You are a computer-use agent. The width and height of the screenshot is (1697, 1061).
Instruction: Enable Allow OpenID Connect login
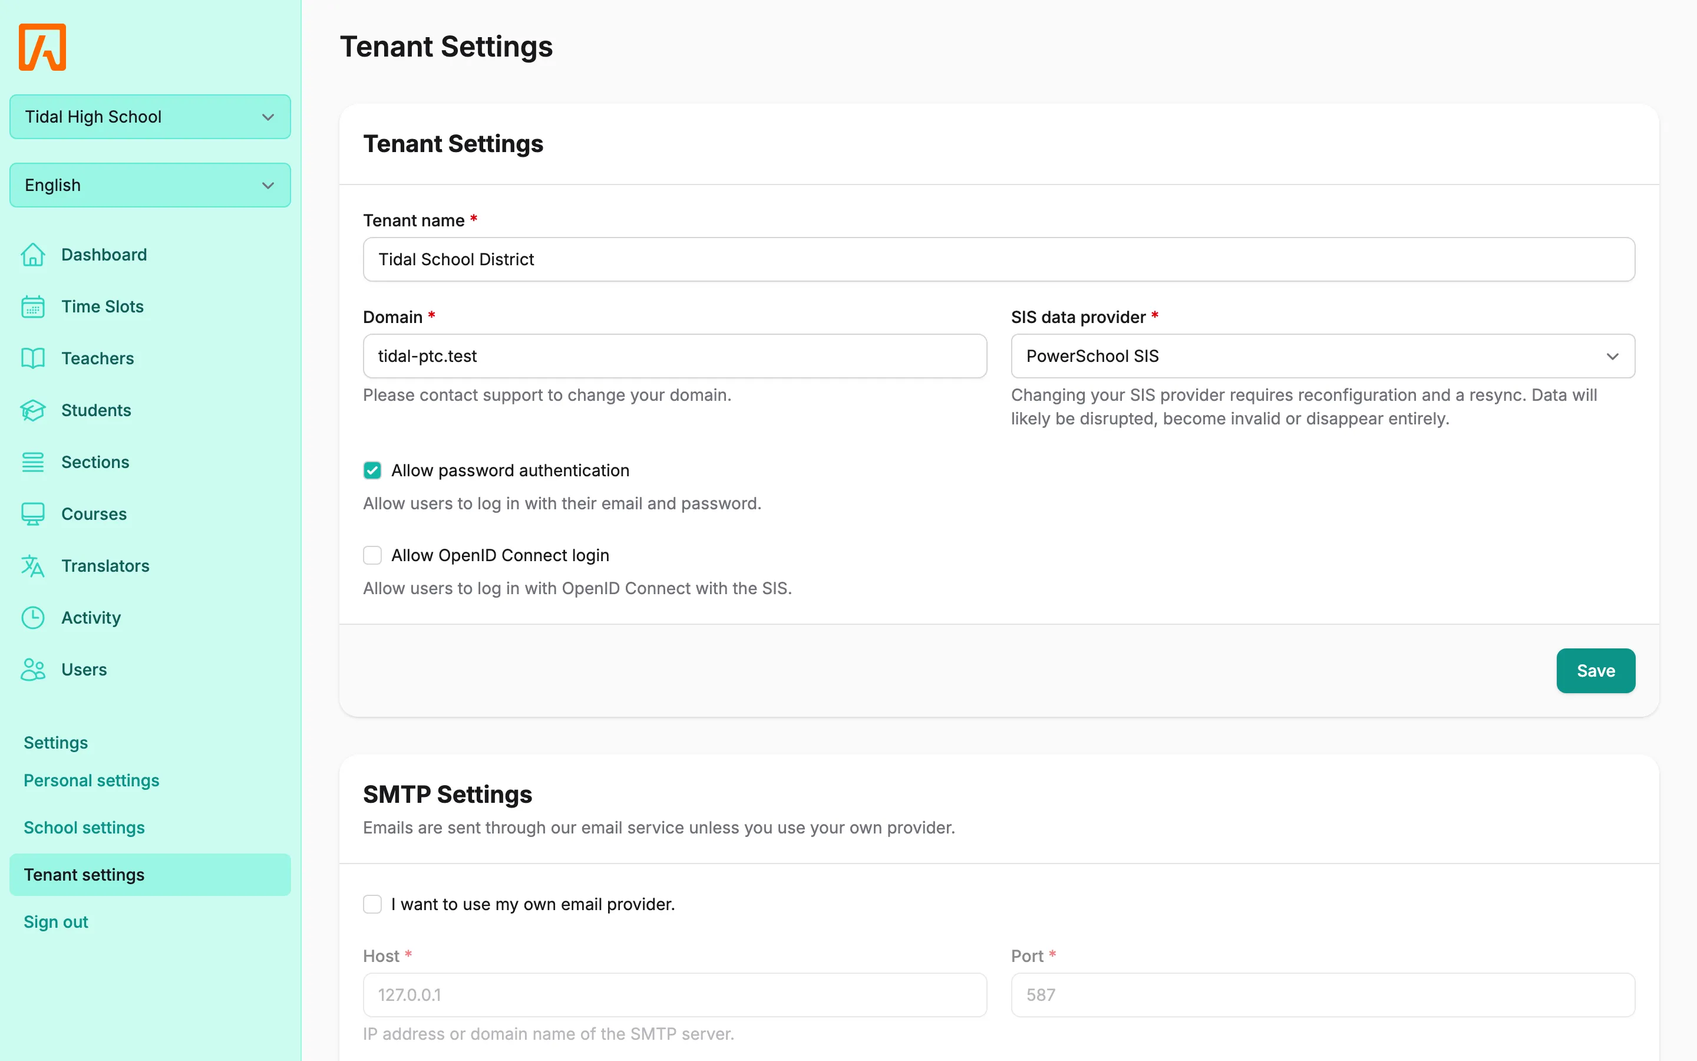coord(372,555)
